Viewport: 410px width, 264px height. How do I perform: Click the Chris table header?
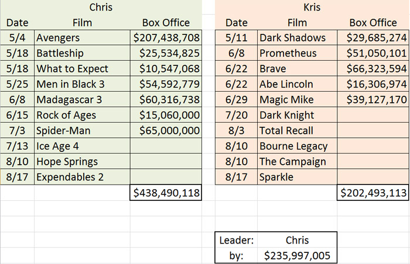point(101,7)
